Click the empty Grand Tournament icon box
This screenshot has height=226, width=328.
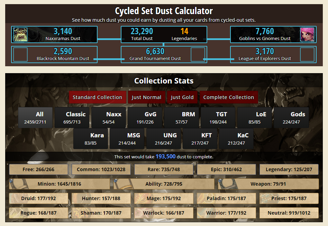198,55
